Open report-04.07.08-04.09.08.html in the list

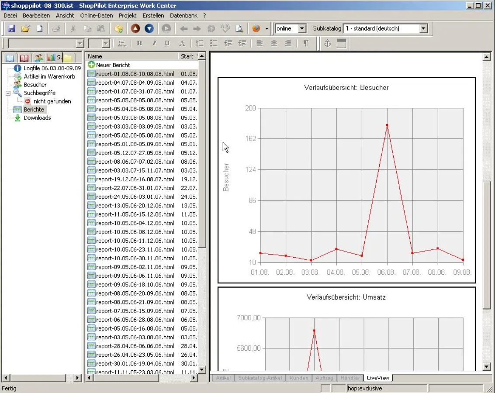[135, 83]
